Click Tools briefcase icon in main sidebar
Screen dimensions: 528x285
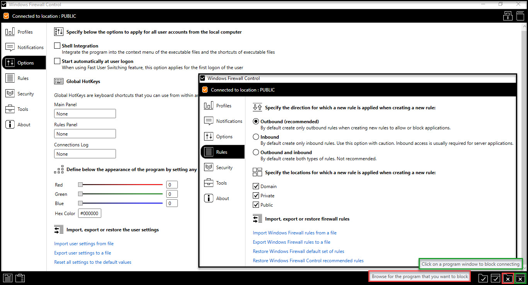pos(10,109)
